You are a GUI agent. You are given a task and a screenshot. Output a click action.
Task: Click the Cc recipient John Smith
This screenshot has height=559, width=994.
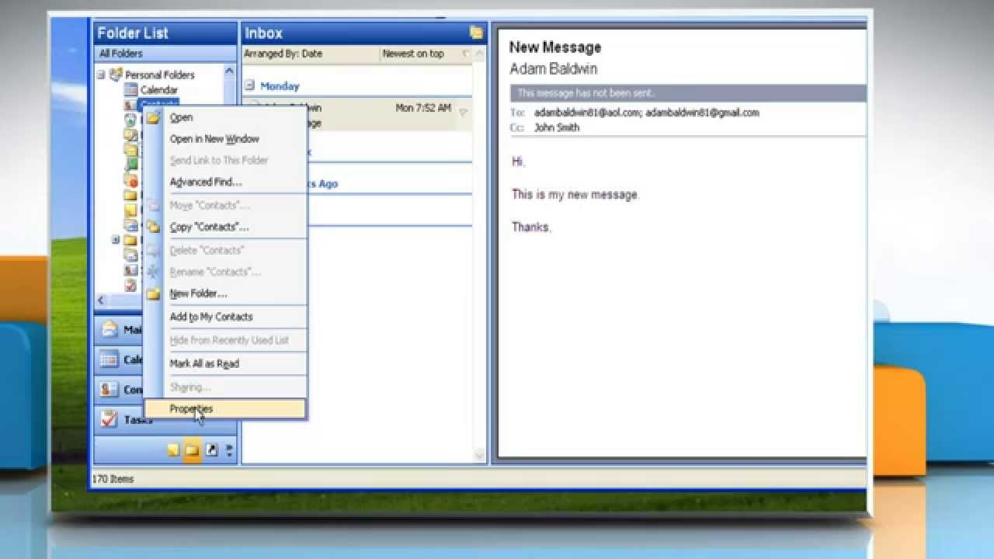pyautogui.click(x=557, y=127)
